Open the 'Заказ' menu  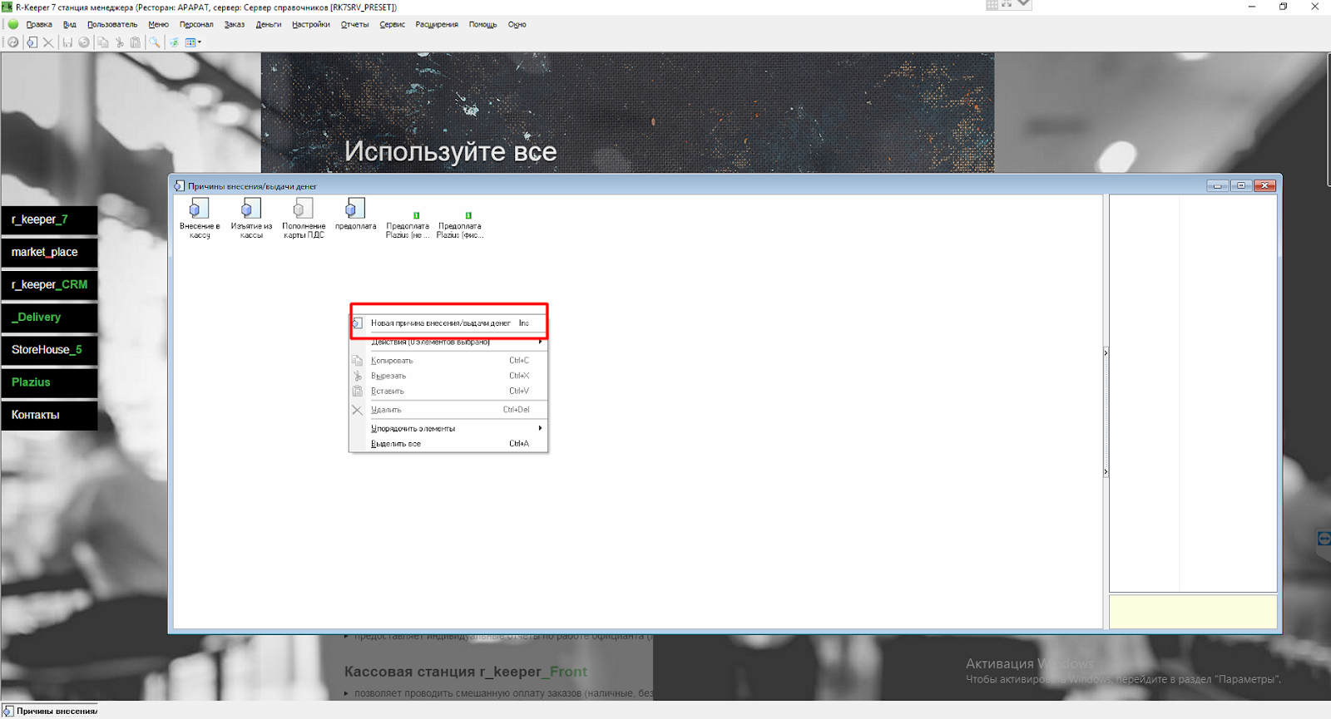point(235,24)
